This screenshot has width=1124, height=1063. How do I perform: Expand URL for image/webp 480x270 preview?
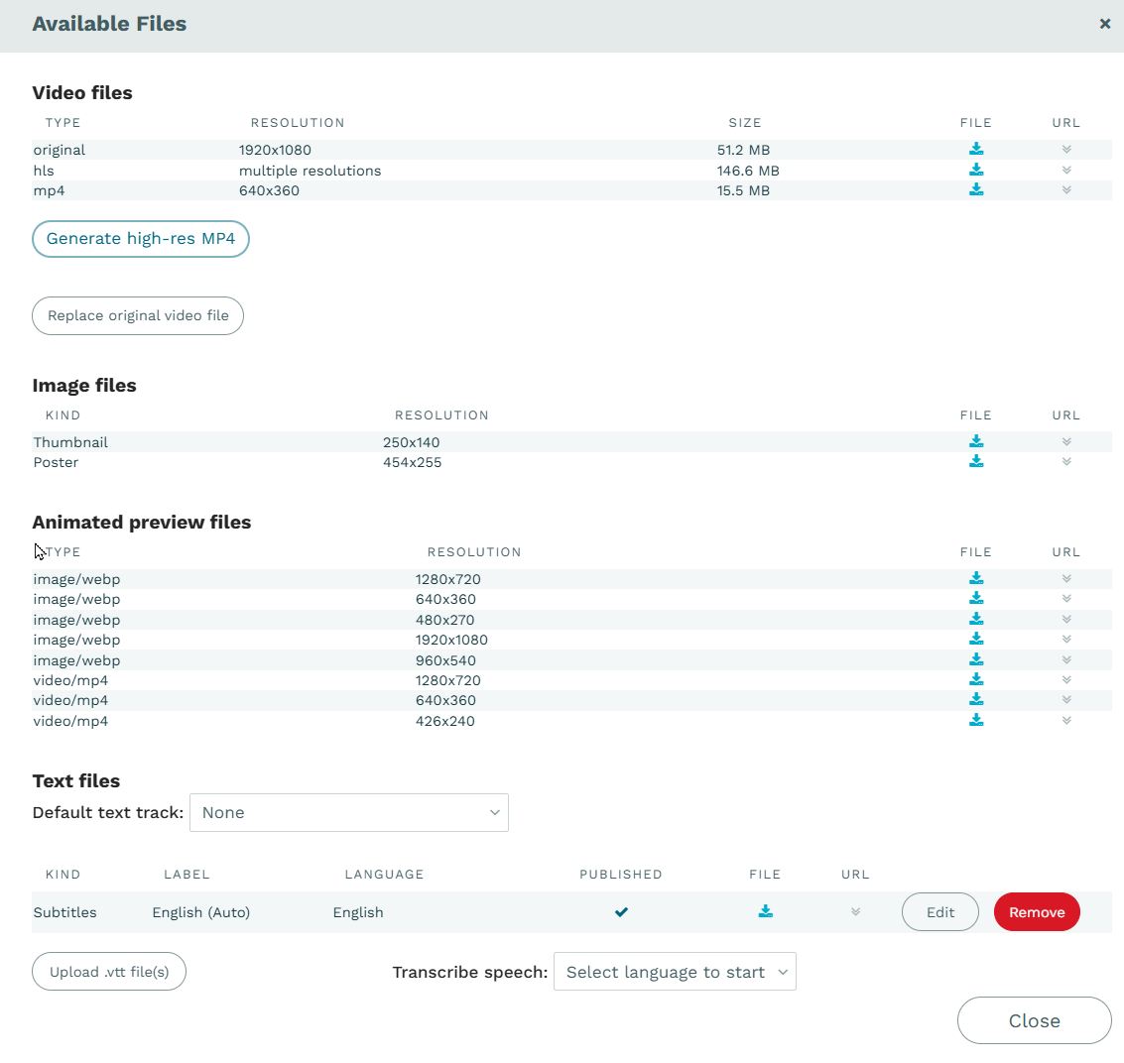tap(1066, 619)
